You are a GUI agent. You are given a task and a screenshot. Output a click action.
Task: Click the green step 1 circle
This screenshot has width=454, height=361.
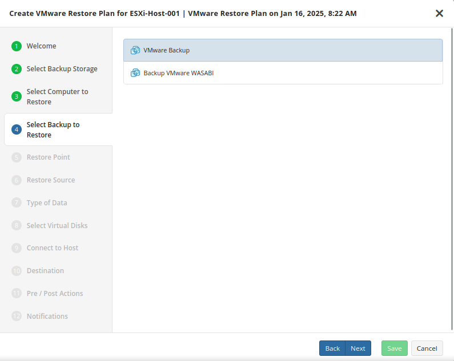tap(17, 46)
